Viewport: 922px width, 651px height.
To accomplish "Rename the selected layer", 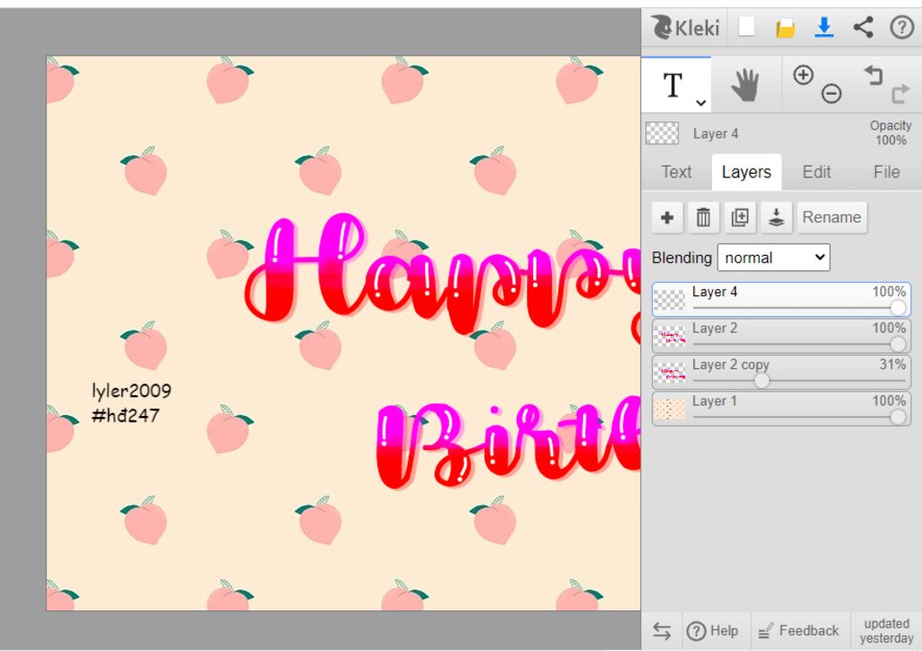I will [831, 218].
